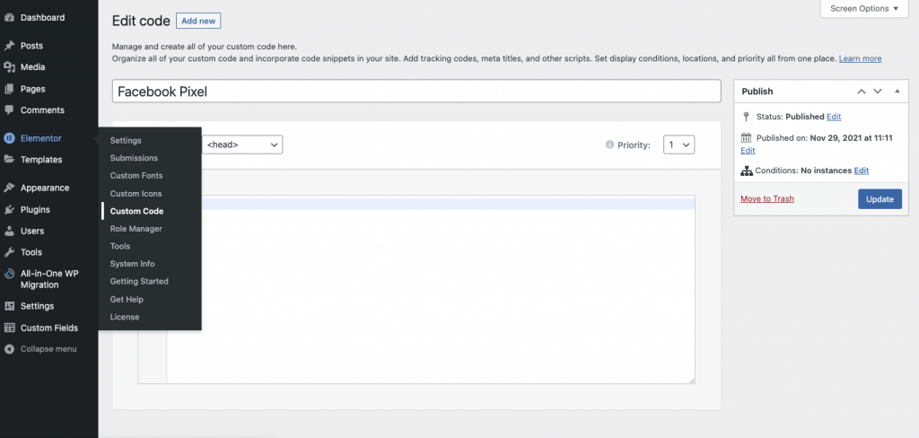Click the Elementor logo icon

pyautogui.click(x=9, y=138)
